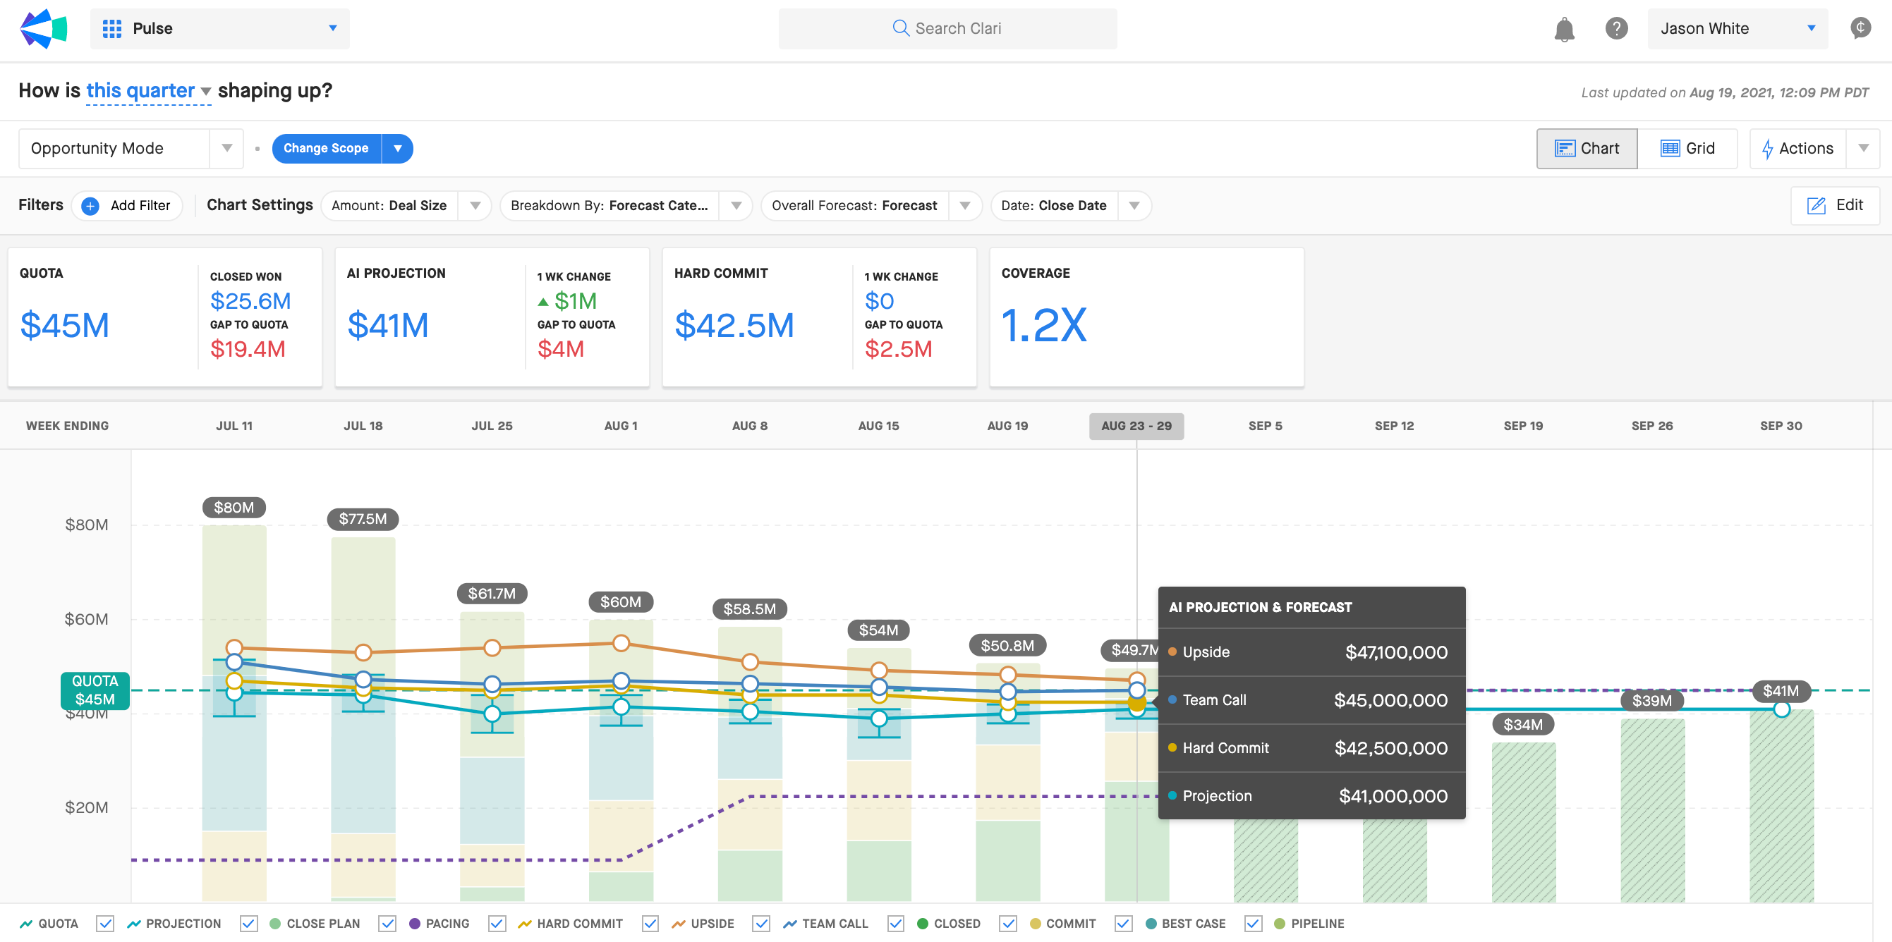1892x942 pixels.
Task: Click the help question mark icon
Action: [1616, 29]
